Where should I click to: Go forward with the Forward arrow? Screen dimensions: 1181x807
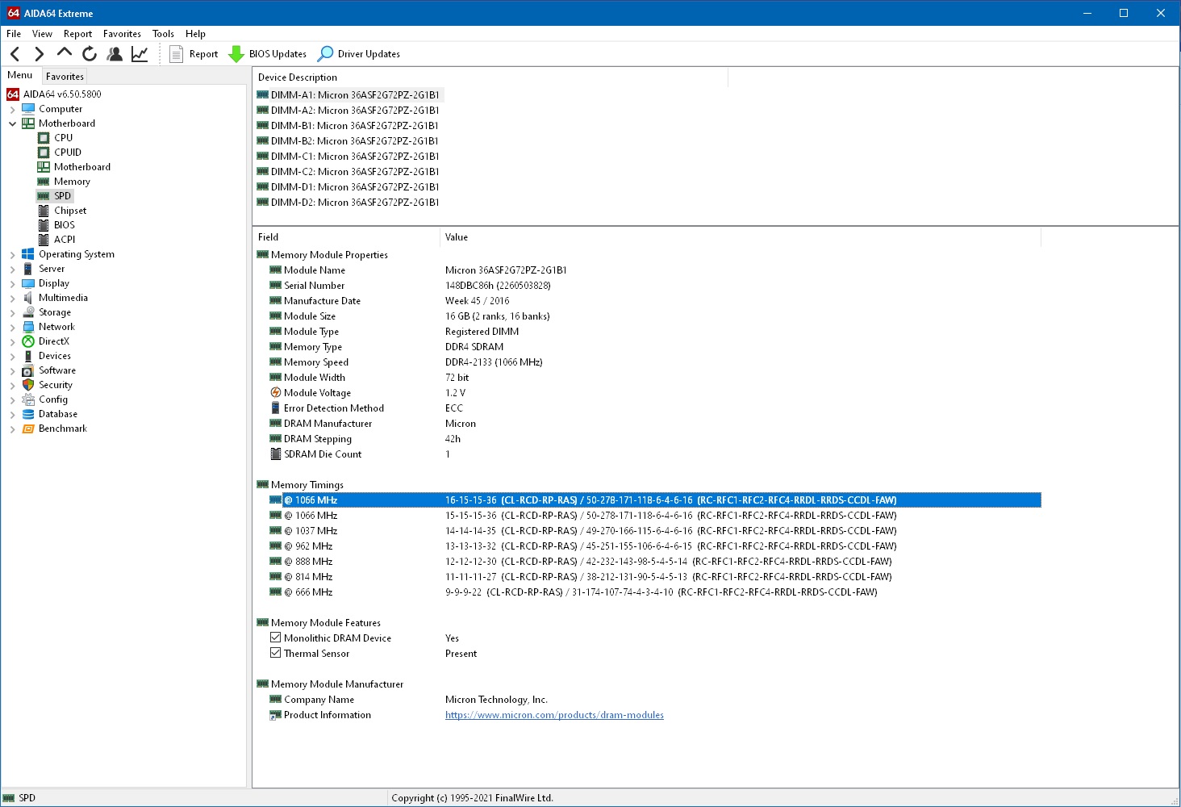[39, 54]
